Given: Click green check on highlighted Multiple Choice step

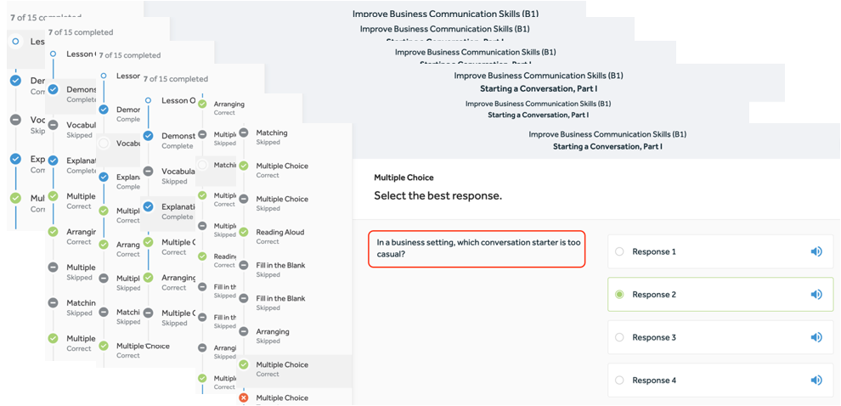Looking at the screenshot, I should (x=244, y=364).
